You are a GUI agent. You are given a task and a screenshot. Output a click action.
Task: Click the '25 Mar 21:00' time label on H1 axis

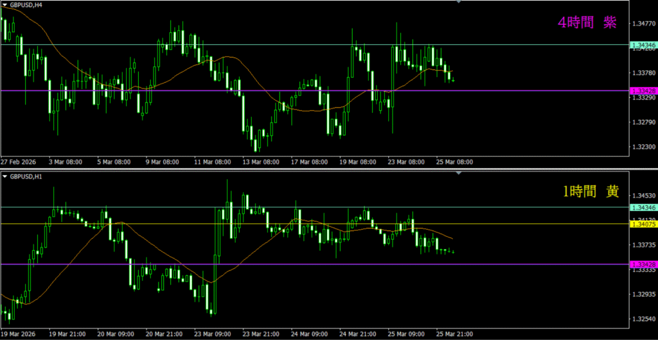[455, 334]
